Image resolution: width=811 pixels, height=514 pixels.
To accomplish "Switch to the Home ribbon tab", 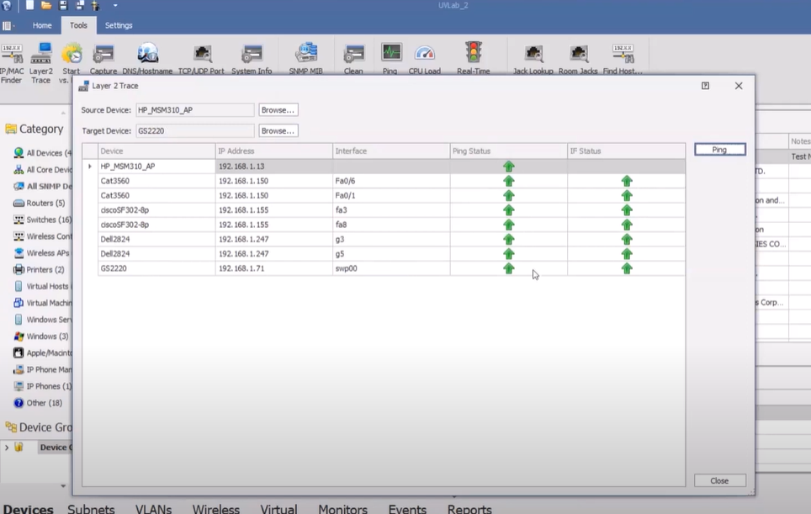I will [x=42, y=25].
